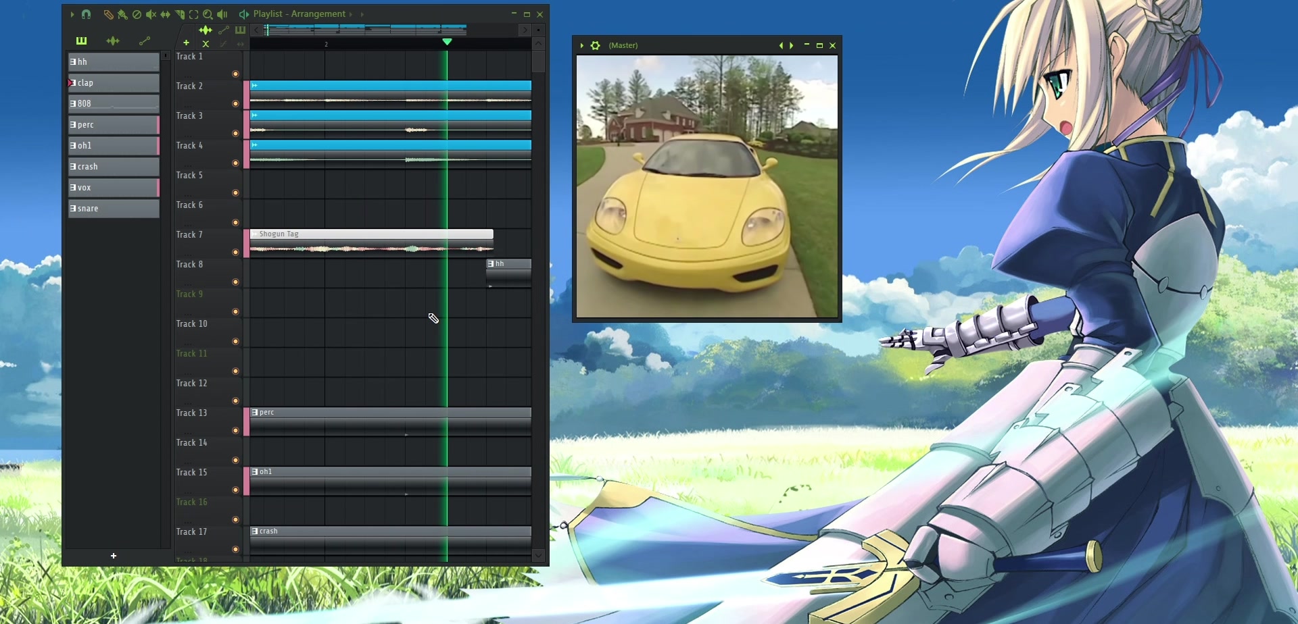Go to next item in Master window

[792, 45]
